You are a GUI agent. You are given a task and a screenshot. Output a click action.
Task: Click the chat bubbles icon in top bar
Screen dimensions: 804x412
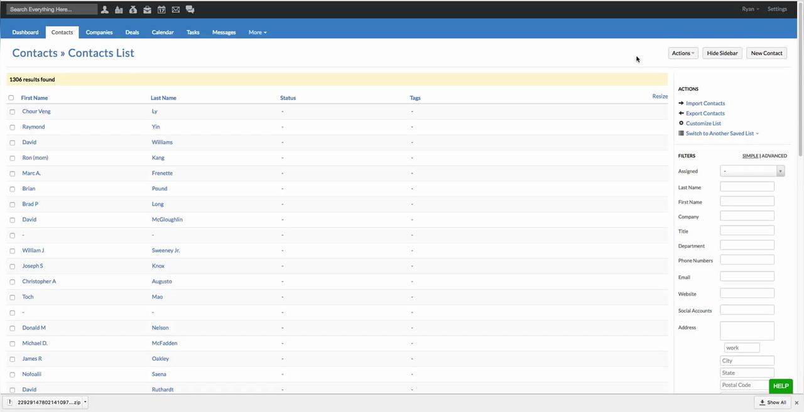coord(190,9)
